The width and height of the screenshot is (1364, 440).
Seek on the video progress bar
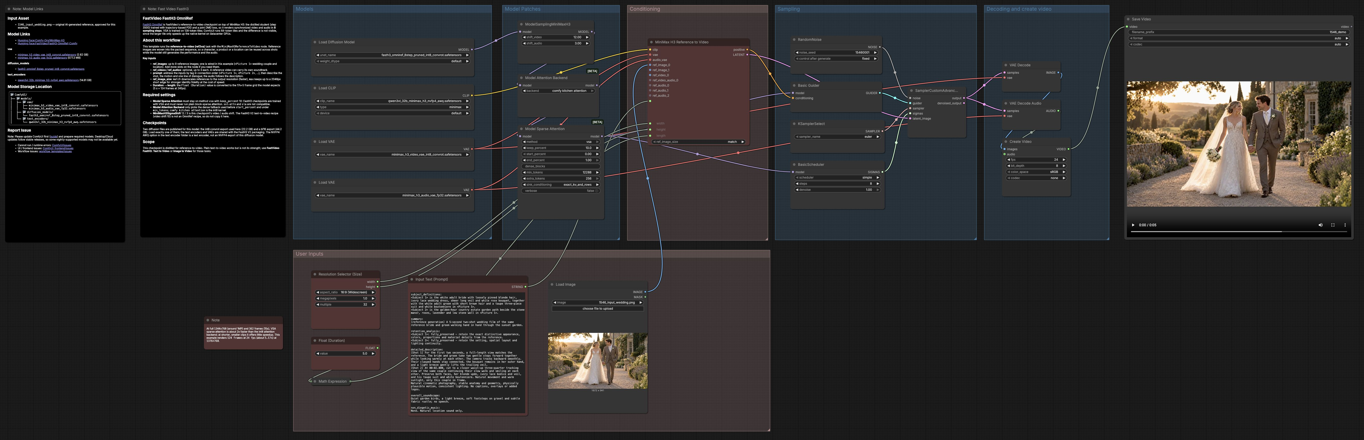[x=1239, y=231]
